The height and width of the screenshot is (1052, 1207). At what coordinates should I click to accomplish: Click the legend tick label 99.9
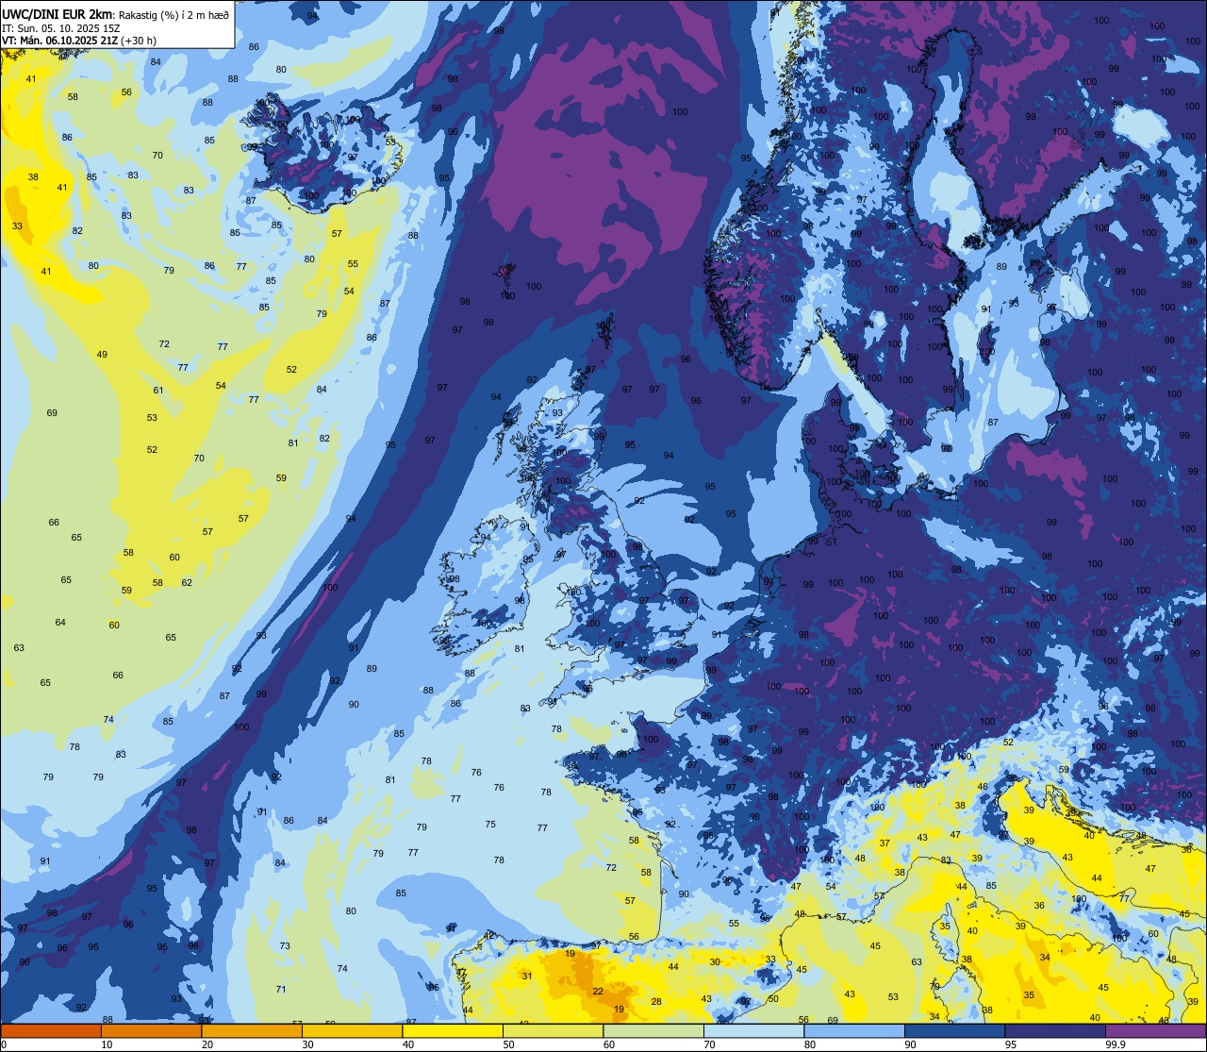coord(1116,1044)
